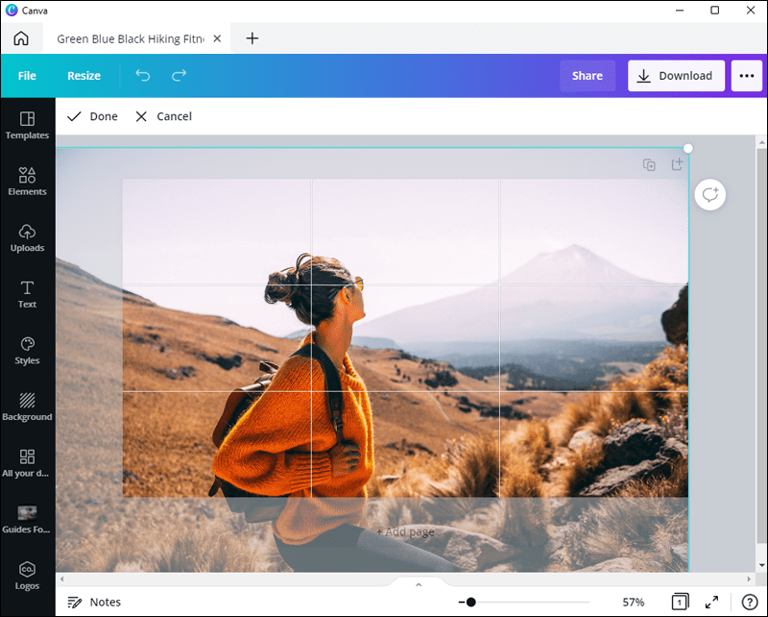Switch to Green Blue Black Hiking tab
The width and height of the screenshot is (768, 617).
pyautogui.click(x=131, y=38)
